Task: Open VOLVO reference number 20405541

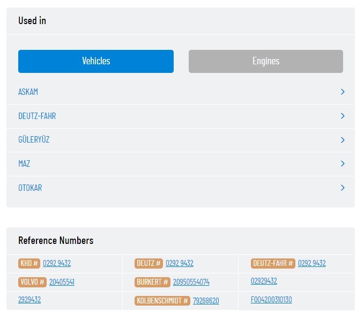Action: click(62, 282)
